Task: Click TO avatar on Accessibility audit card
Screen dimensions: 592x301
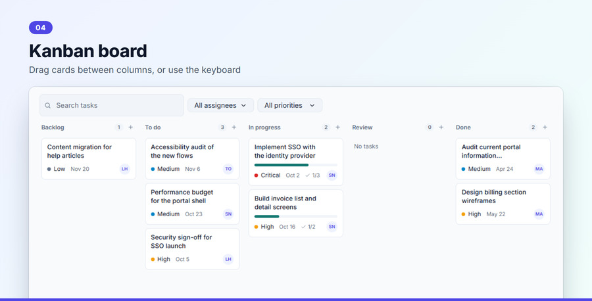Action: click(228, 169)
